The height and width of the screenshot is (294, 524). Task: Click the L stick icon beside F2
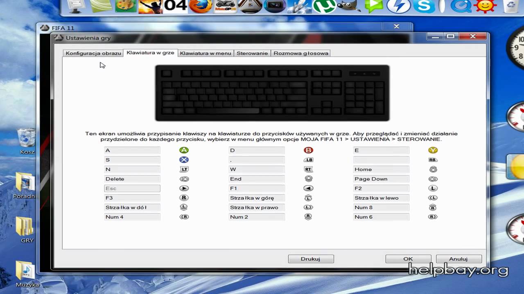(x=433, y=188)
